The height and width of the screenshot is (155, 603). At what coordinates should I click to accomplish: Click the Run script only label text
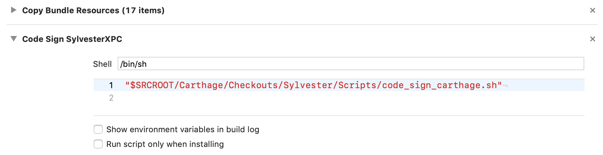[x=165, y=144]
